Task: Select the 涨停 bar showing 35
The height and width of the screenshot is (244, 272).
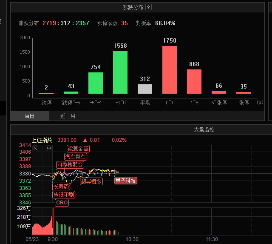Action: [244, 93]
